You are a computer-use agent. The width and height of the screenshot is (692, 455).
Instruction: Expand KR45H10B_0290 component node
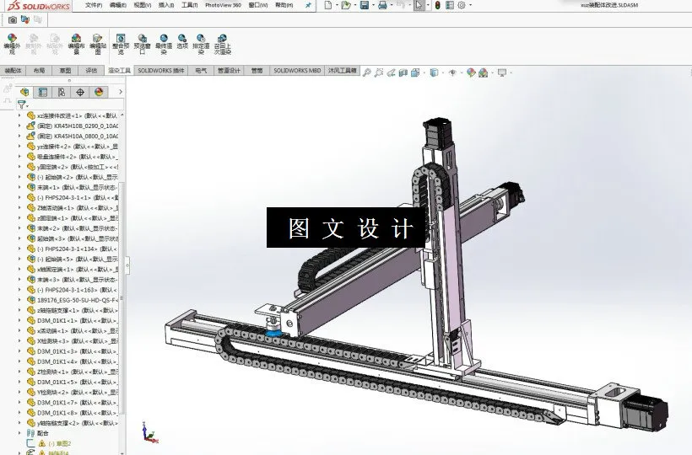[19, 126]
